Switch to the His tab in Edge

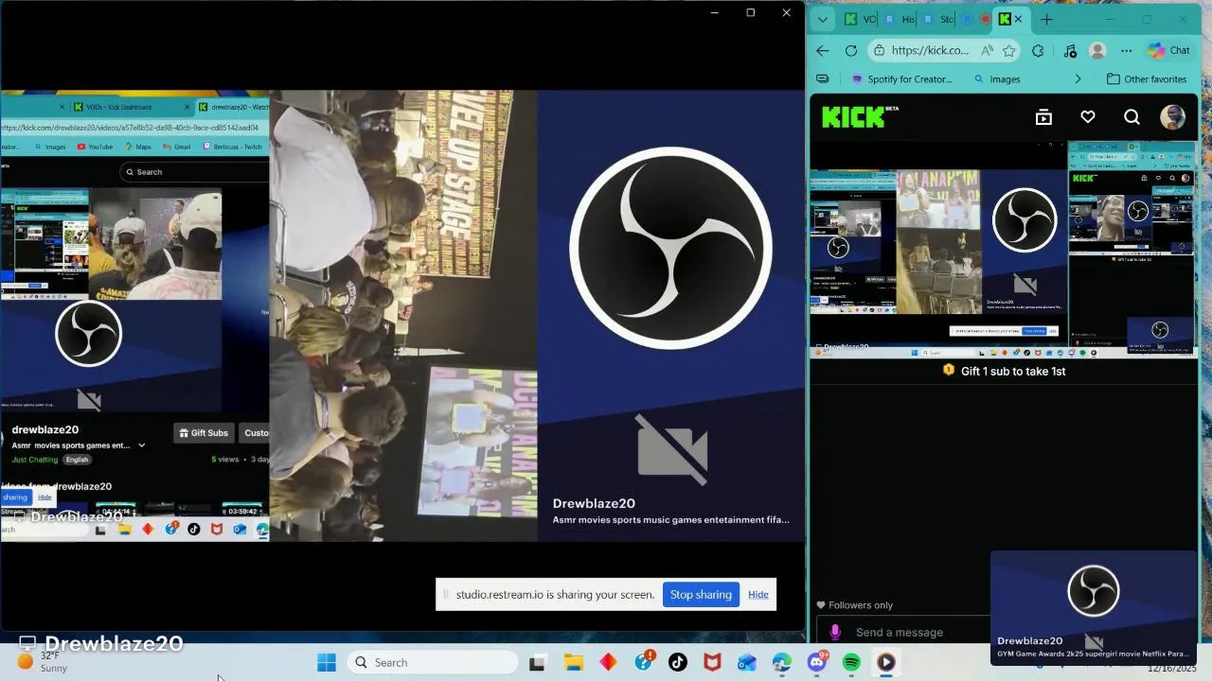(x=900, y=19)
